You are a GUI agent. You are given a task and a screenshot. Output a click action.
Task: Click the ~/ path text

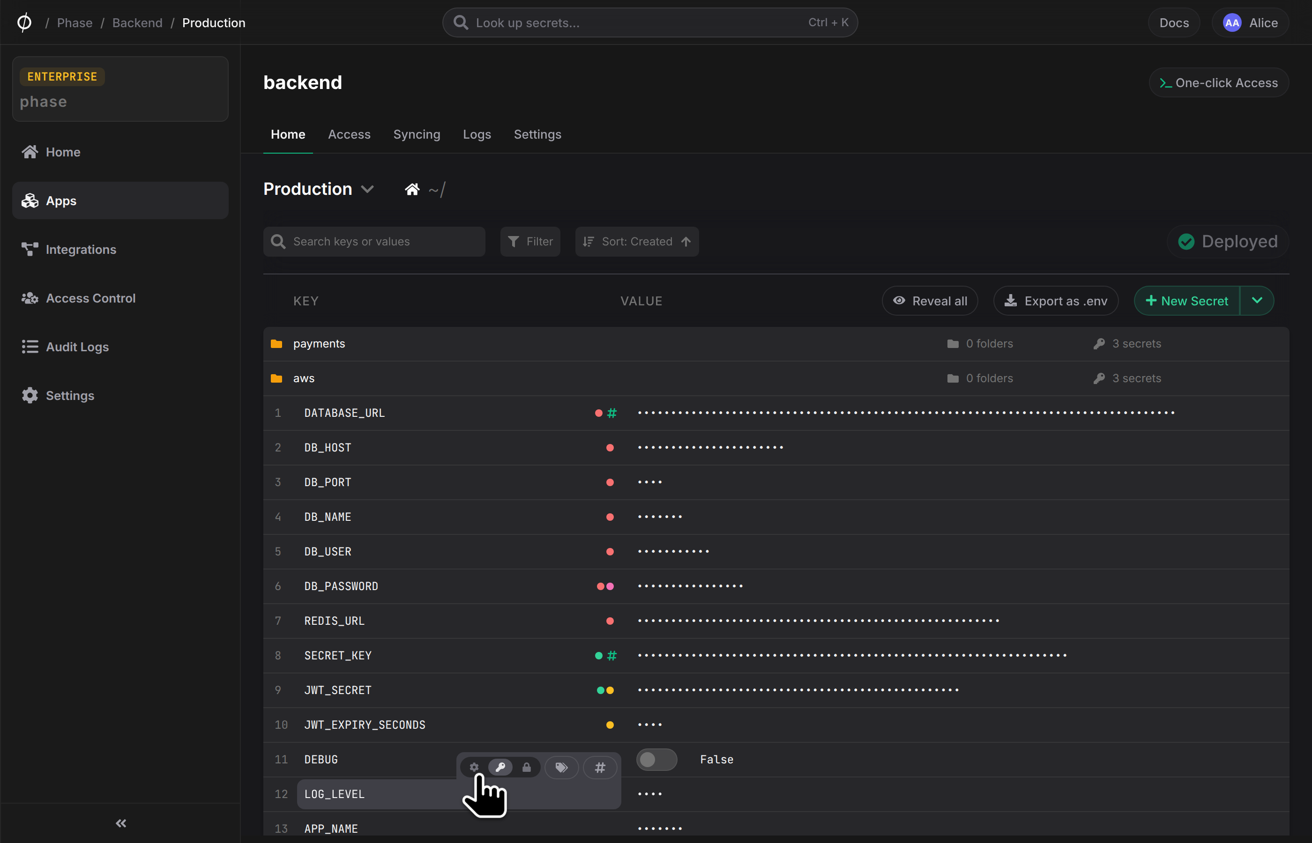(x=436, y=189)
